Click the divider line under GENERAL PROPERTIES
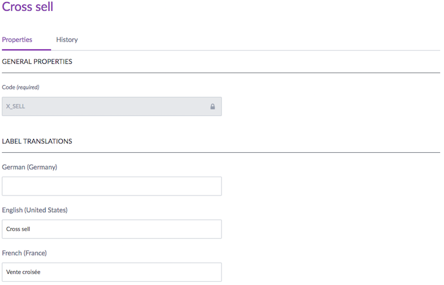Viewport: 444px width, 285px height. 223,73
